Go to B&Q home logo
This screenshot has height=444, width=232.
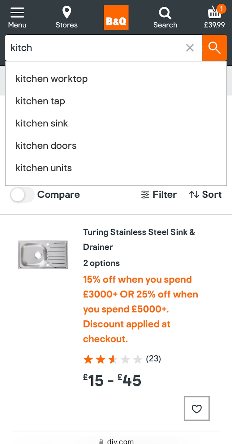coord(116,18)
